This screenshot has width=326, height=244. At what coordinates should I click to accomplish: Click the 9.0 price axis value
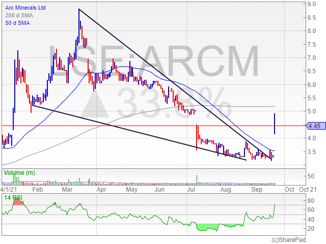click(311, 4)
